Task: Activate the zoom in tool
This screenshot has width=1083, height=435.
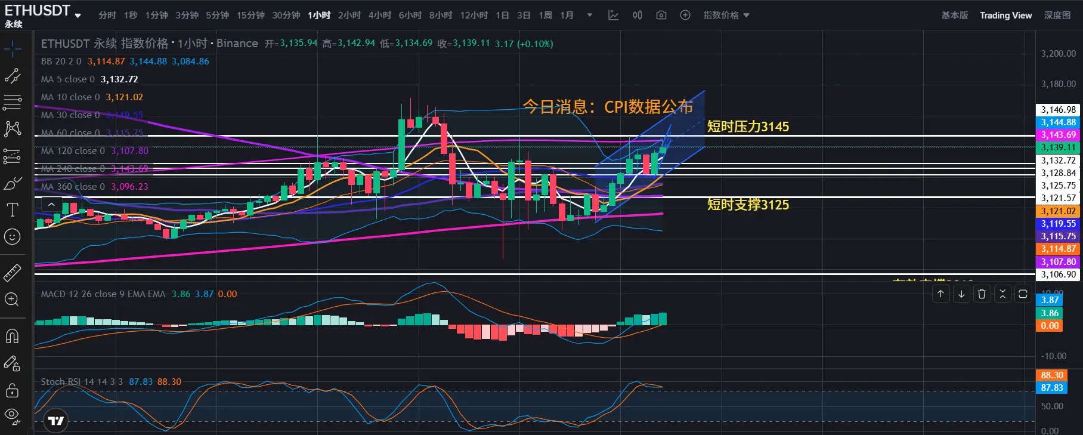Action: coord(13,300)
